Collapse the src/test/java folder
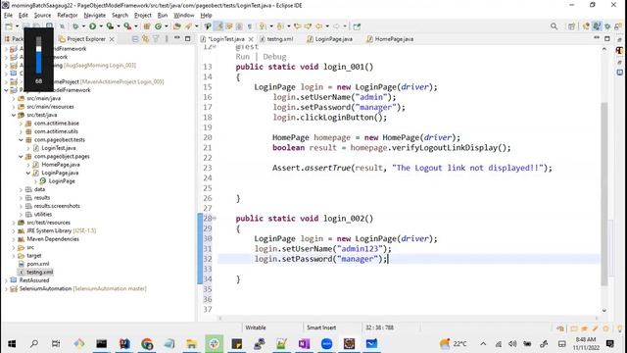The height and width of the screenshot is (353, 627). (x=14, y=115)
